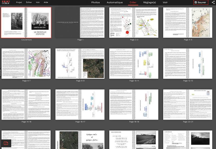The image size is (216, 149).
Task: Click the 'Couverture' label text
Action: tap(26, 40)
